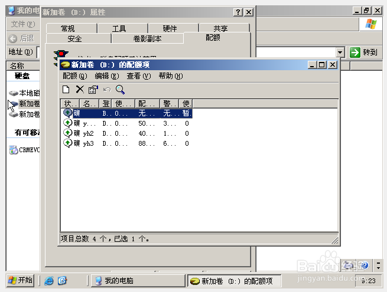Click the 后退 Back button in My Computer

[21, 38]
